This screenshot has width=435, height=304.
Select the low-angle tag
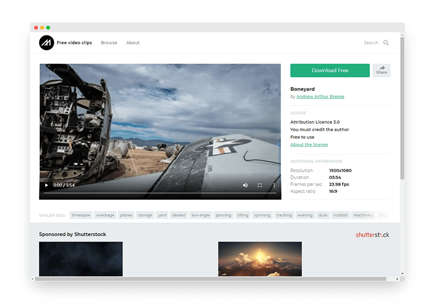click(x=201, y=215)
